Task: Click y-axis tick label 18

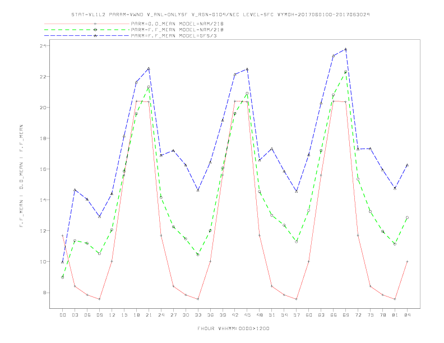Action: (44, 138)
